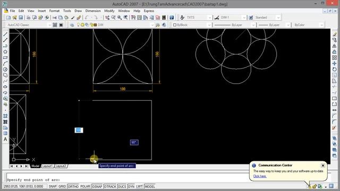
Task: Switch to the Model tab
Action: click(x=35, y=166)
